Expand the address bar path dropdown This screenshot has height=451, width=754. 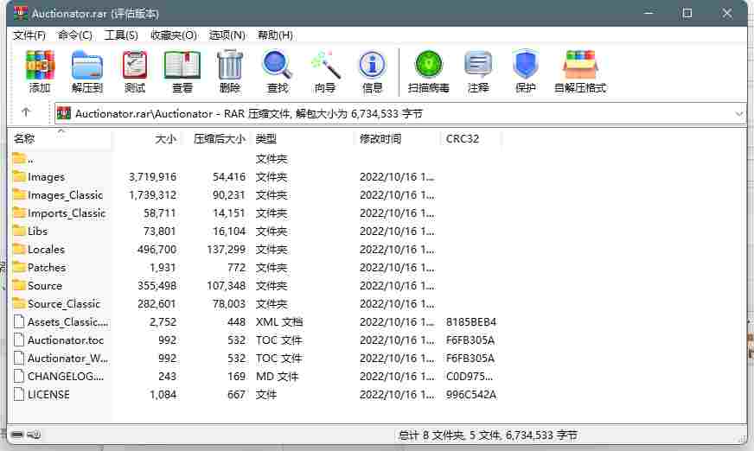pyautogui.click(x=739, y=114)
